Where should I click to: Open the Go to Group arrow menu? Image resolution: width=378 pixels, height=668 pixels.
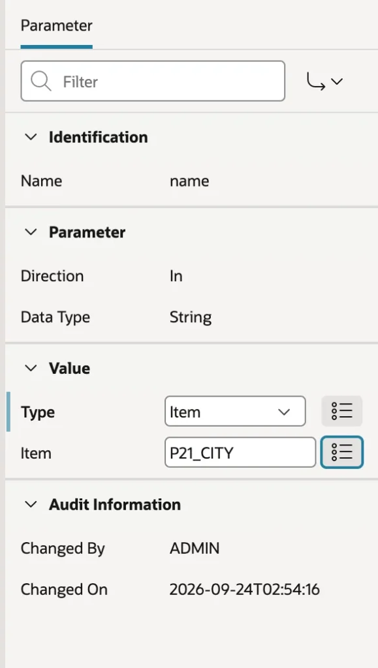tap(324, 81)
